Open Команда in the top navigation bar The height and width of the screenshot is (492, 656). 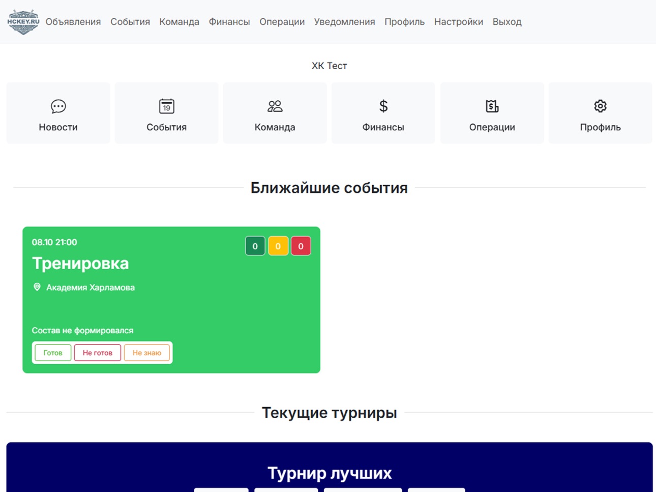(179, 22)
